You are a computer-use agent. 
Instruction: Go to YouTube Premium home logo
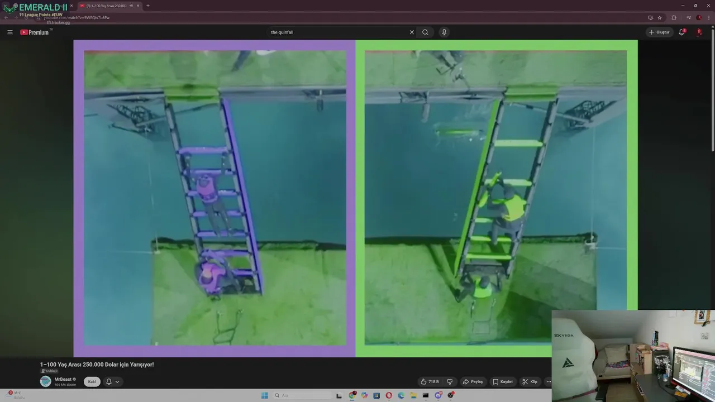35,32
